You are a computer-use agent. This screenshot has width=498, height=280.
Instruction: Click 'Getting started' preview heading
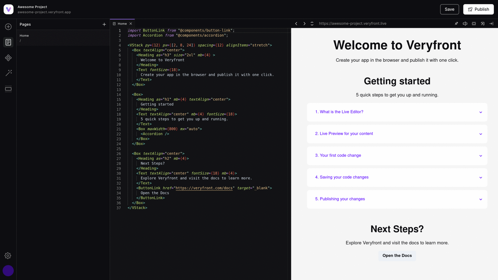tap(397, 81)
